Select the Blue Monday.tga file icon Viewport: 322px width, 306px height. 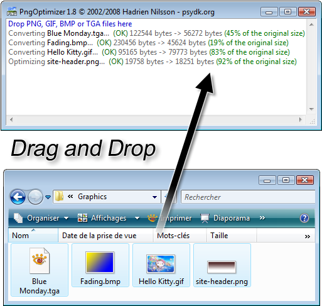[40, 261]
